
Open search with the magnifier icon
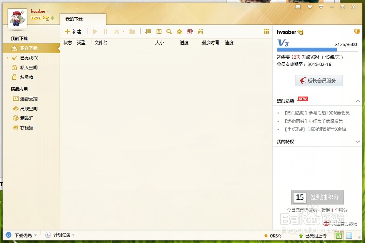(x=169, y=31)
